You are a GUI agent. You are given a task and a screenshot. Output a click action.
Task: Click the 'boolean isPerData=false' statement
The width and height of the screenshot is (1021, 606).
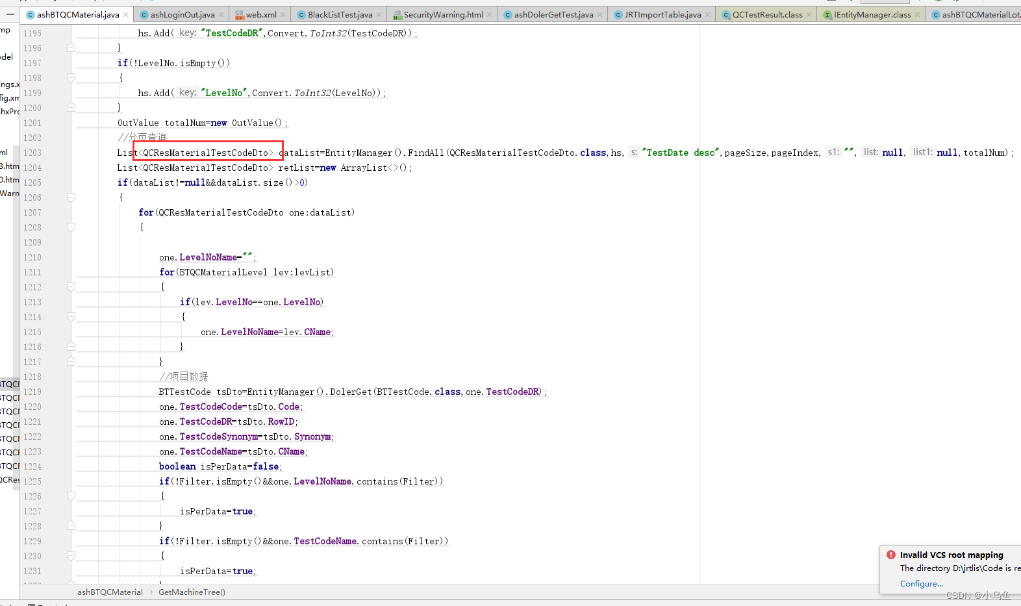pos(221,466)
